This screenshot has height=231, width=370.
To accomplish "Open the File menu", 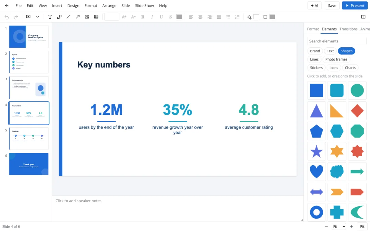I will [x=18, y=5].
